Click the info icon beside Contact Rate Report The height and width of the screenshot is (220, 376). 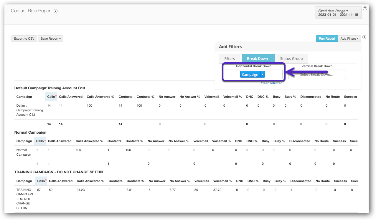click(x=56, y=11)
